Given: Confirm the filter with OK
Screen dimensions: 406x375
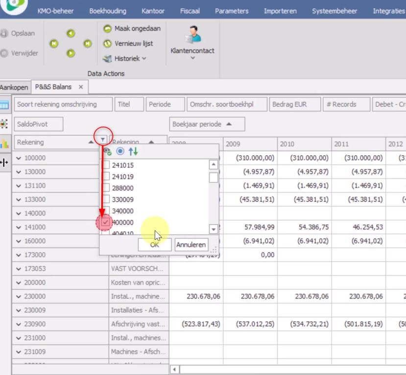Looking at the screenshot, I should [x=155, y=245].
